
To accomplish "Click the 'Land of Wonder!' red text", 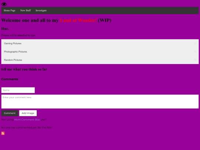I will tap(78, 20).
